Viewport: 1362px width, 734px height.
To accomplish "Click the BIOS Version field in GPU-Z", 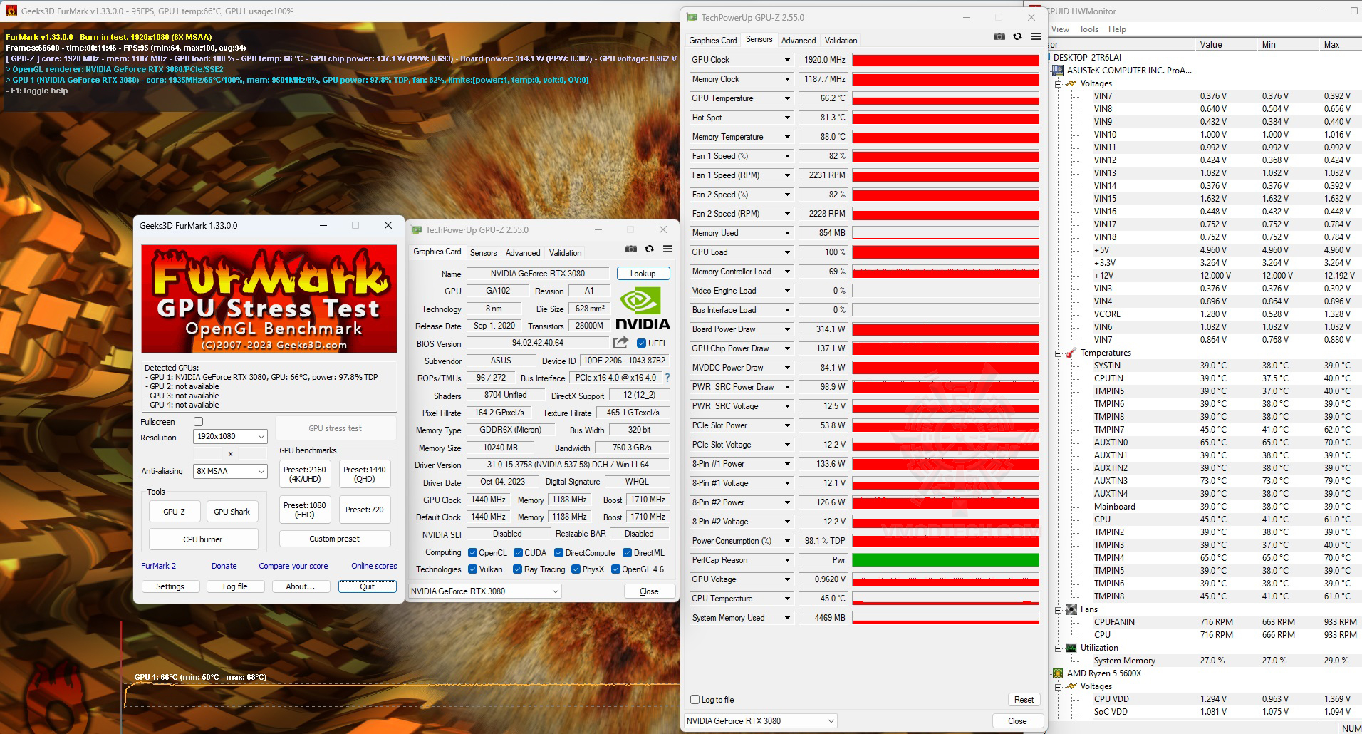I will [x=538, y=343].
